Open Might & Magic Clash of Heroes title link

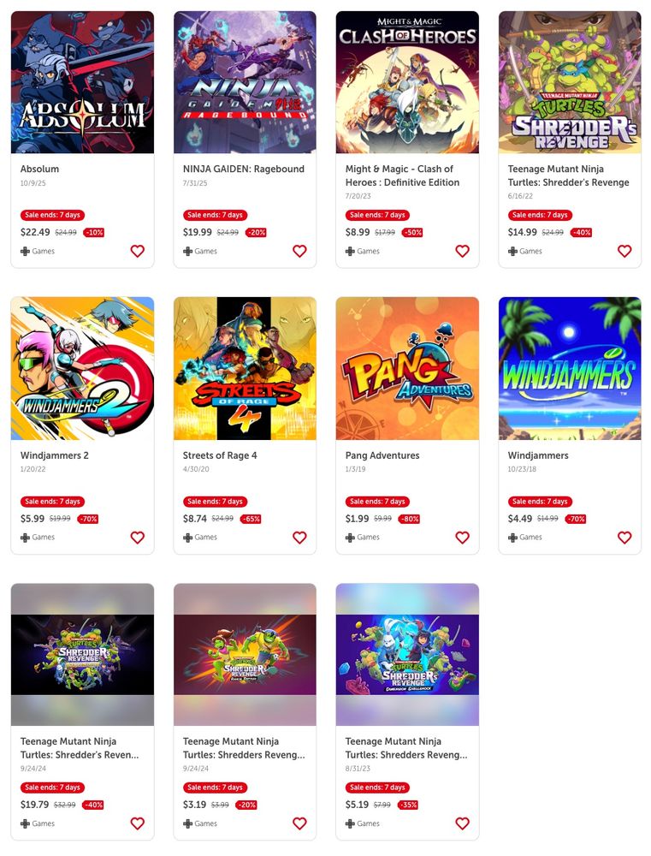click(x=402, y=175)
